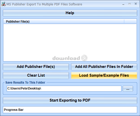The height and width of the screenshot is (116, 140).
Task: Maximize the application window
Action: 129,4
